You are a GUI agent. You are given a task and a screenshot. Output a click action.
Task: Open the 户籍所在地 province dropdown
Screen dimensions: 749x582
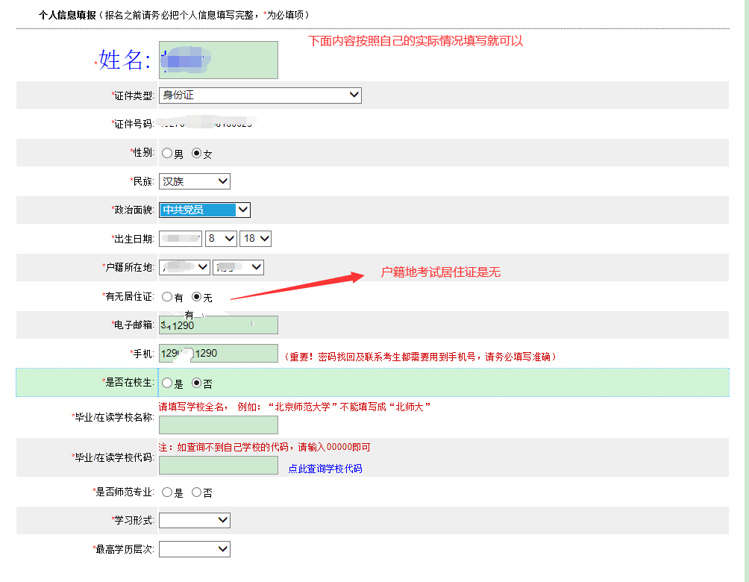[x=184, y=266]
